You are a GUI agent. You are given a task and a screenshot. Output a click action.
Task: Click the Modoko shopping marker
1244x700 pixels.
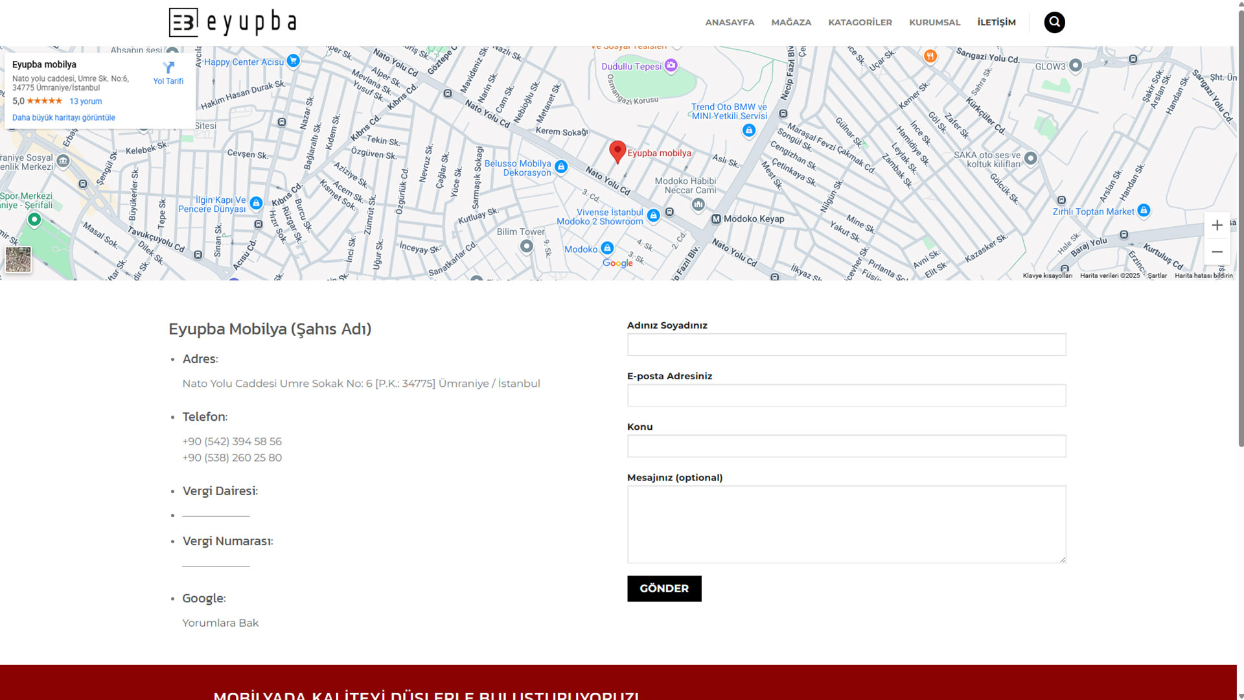(607, 248)
